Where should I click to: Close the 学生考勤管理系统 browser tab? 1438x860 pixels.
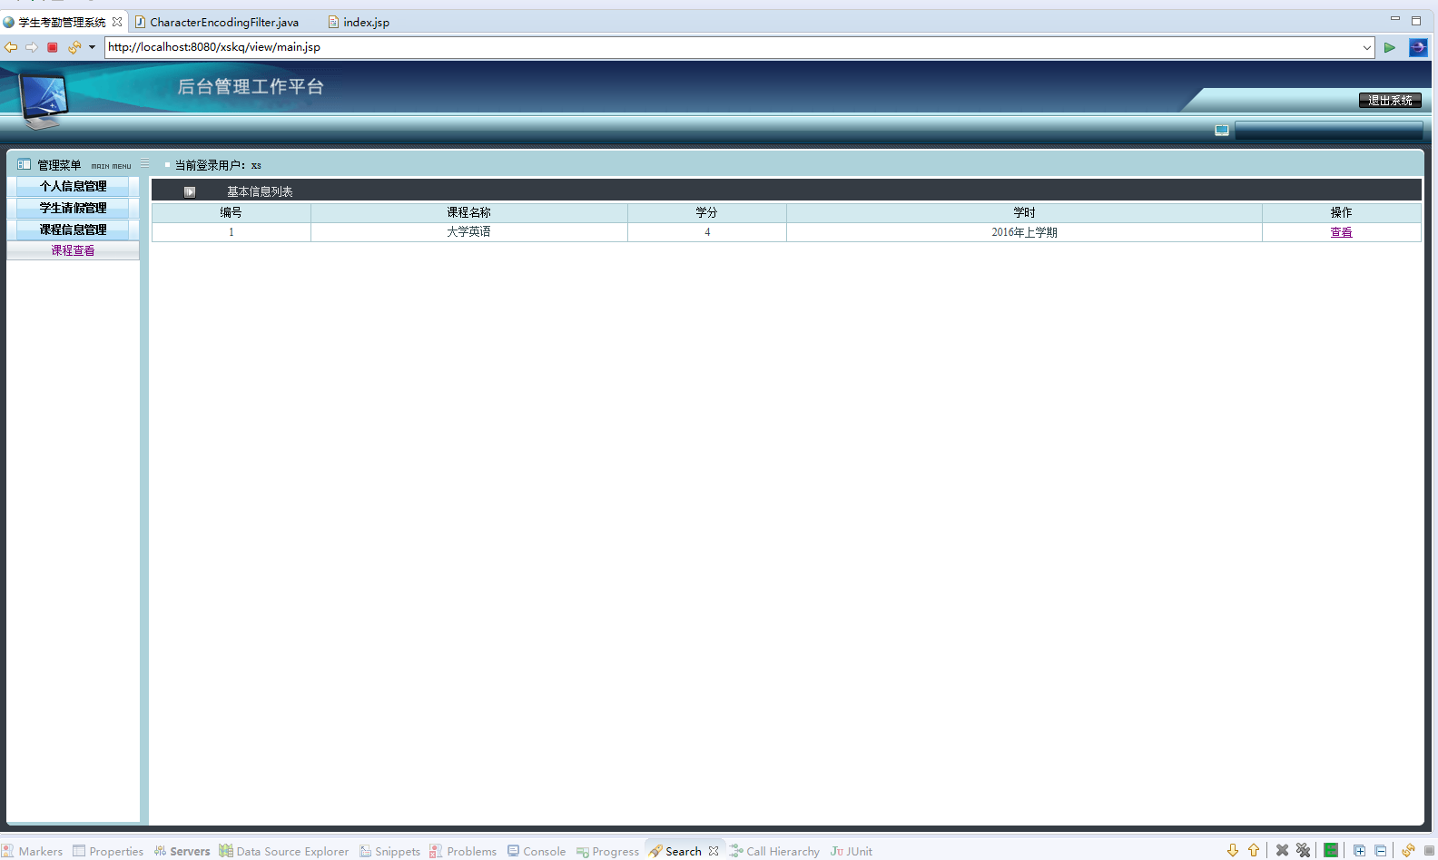[117, 22]
